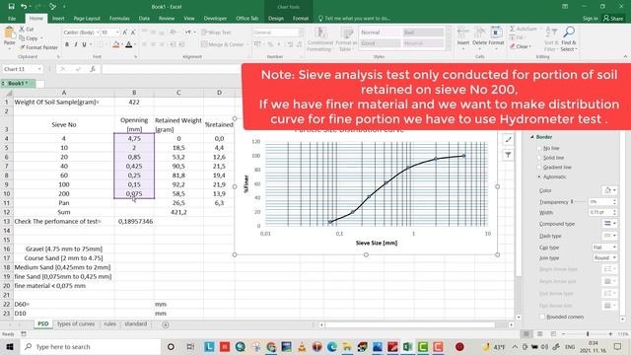Screen dimensions: 631x355
Task: Click Delete cells icon
Action: 479,33
